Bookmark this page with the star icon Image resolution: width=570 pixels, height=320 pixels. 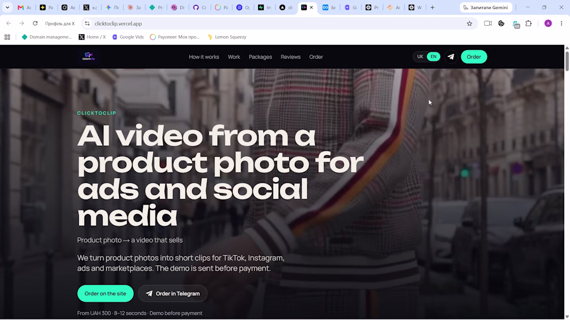click(469, 24)
